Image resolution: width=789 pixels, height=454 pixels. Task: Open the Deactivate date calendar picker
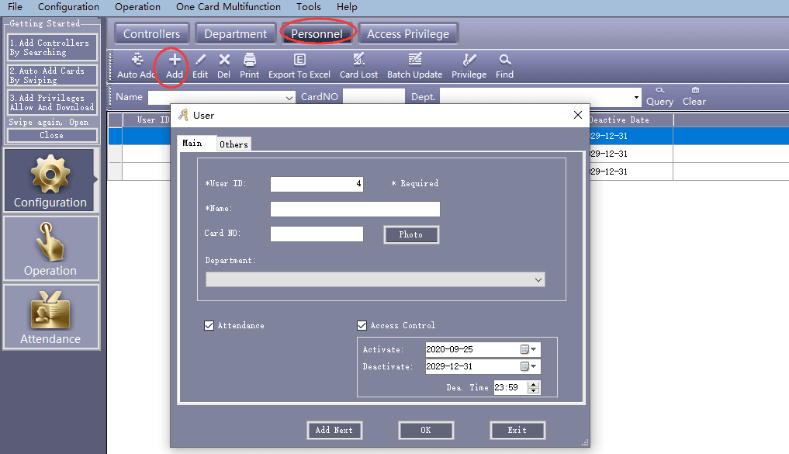(528, 366)
